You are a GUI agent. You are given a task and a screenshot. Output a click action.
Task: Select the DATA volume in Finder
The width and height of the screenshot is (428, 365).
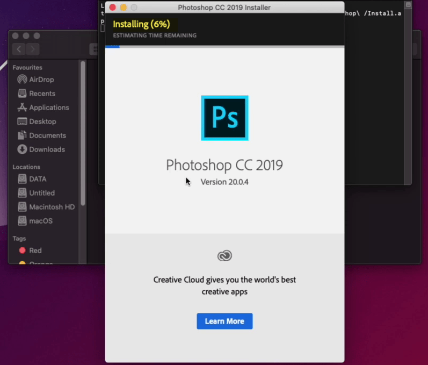click(x=38, y=179)
